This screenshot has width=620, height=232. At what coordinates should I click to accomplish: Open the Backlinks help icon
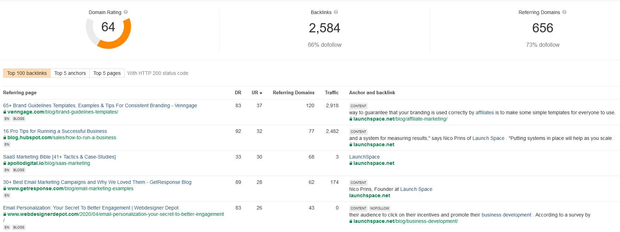click(x=336, y=12)
